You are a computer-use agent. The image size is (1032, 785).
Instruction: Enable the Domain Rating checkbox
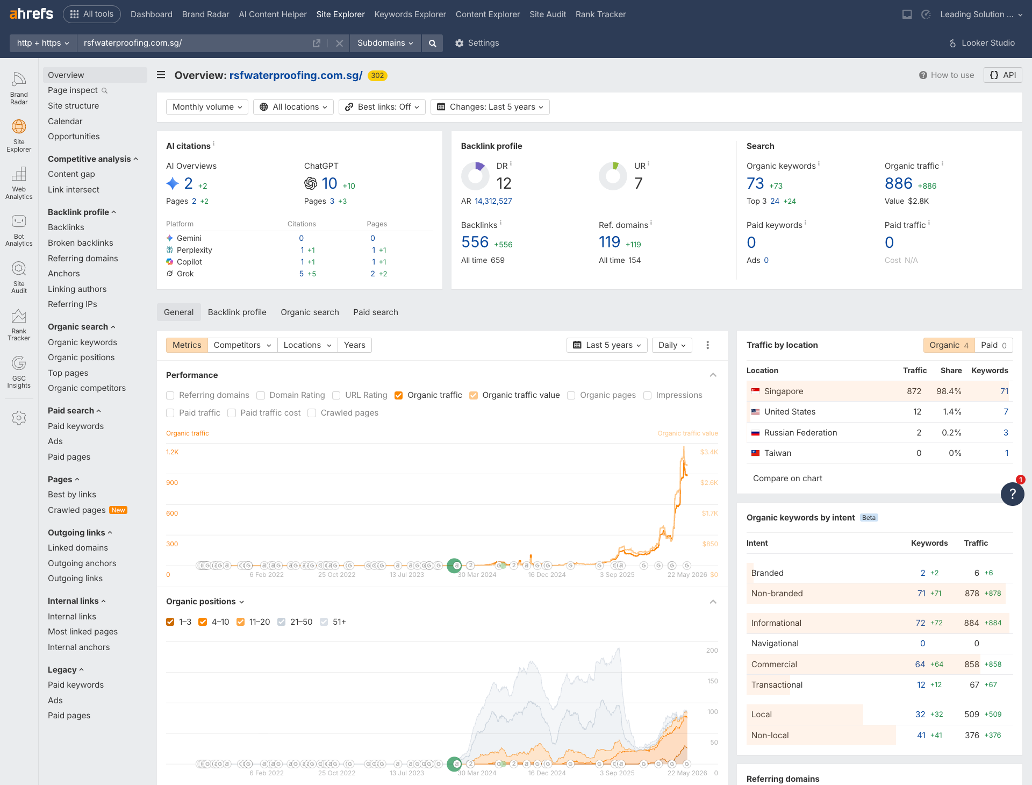point(261,395)
